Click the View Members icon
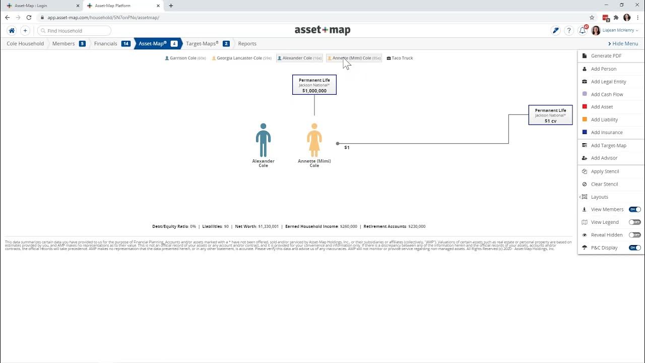 [x=585, y=210]
